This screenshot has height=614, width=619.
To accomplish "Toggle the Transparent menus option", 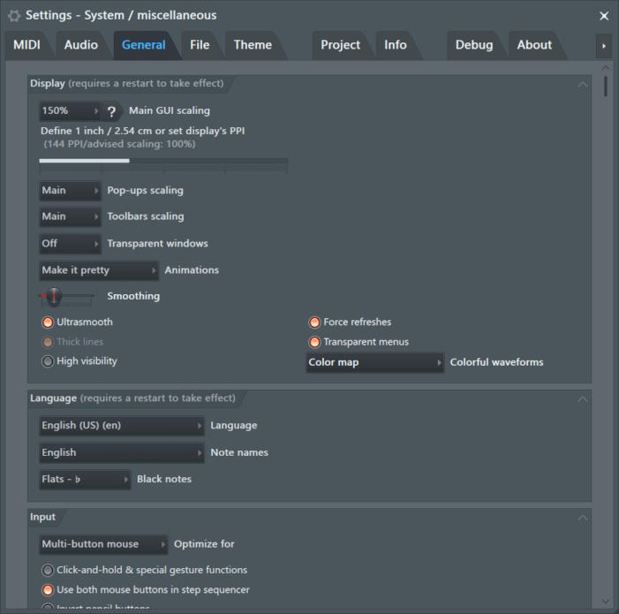I will [x=314, y=342].
